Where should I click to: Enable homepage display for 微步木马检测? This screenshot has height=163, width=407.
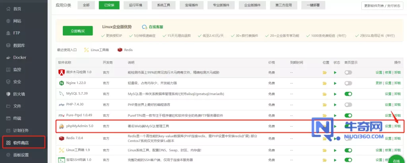[348, 72]
